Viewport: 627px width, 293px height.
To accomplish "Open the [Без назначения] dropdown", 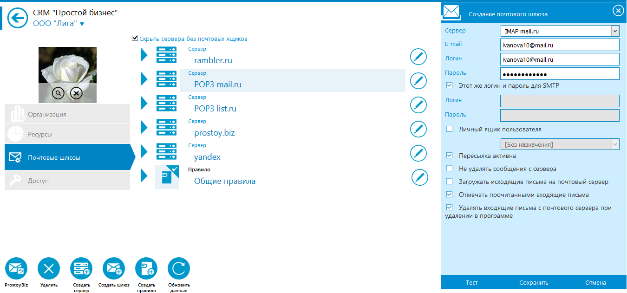I will [560, 144].
